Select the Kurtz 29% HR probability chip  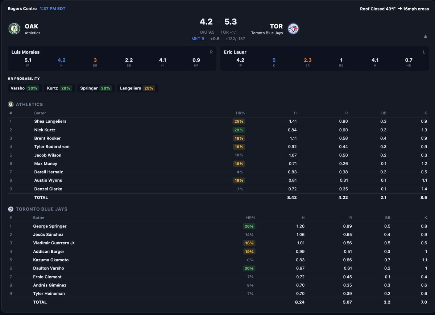coord(59,88)
